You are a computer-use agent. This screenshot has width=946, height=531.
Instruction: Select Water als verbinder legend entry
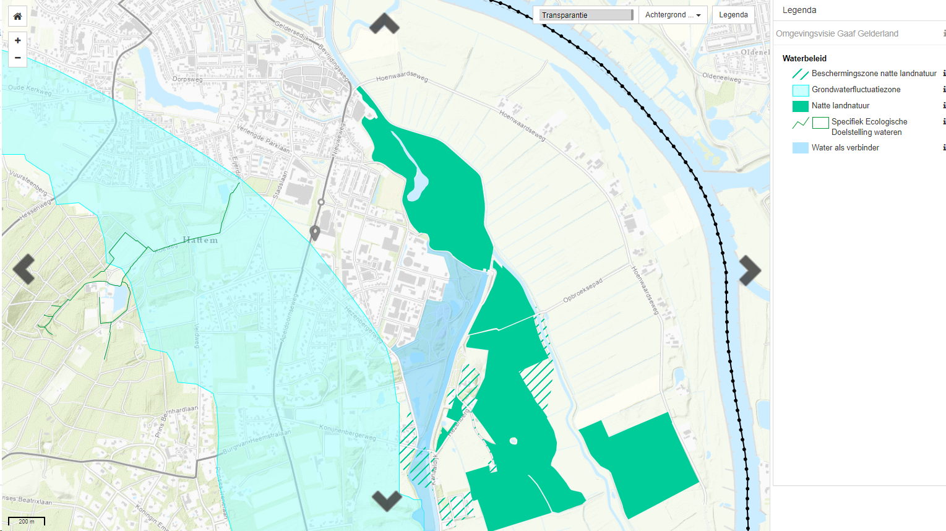(x=845, y=148)
